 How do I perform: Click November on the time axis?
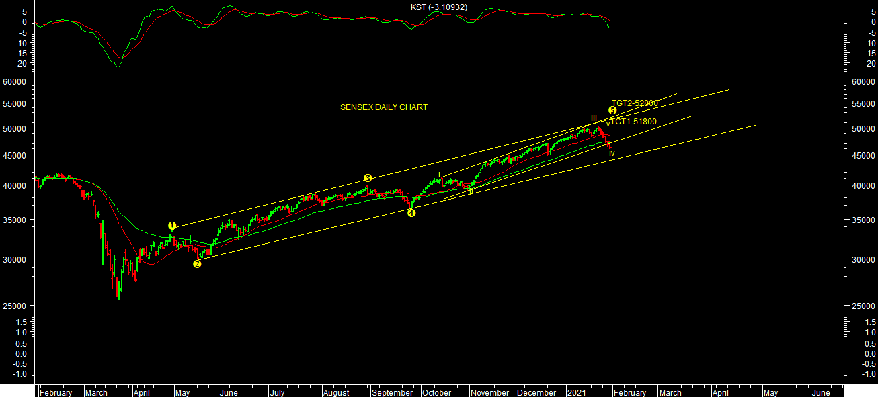[x=489, y=393]
